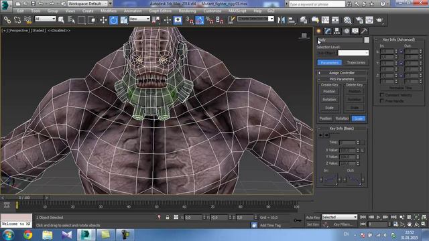Screen dimensions: 429x241
Task: Activate Select and Scale tool
Action: click(123, 20)
